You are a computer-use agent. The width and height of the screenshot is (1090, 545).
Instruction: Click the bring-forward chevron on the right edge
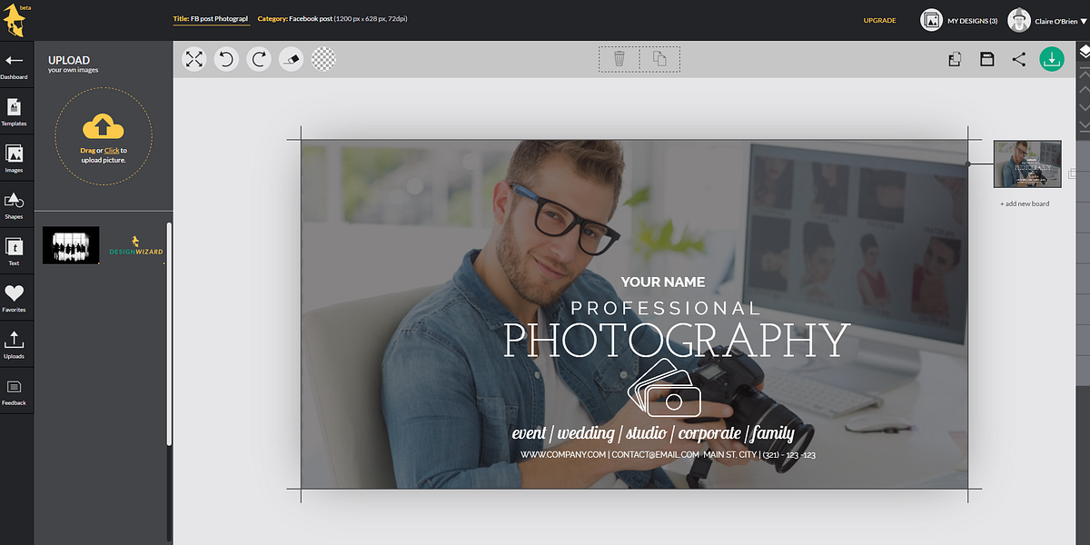(x=1083, y=88)
